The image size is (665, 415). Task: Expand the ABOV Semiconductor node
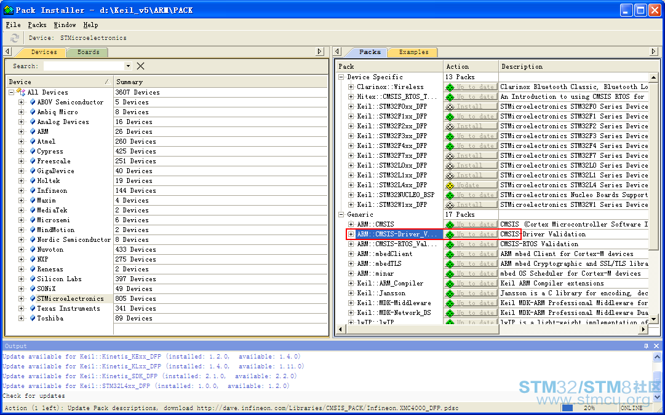tap(21, 102)
